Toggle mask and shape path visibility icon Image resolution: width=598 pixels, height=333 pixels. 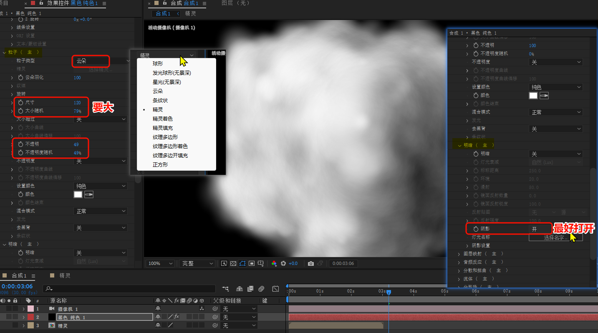(x=242, y=263)
